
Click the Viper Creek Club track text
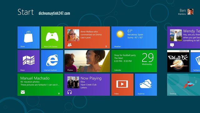(88, 85)
